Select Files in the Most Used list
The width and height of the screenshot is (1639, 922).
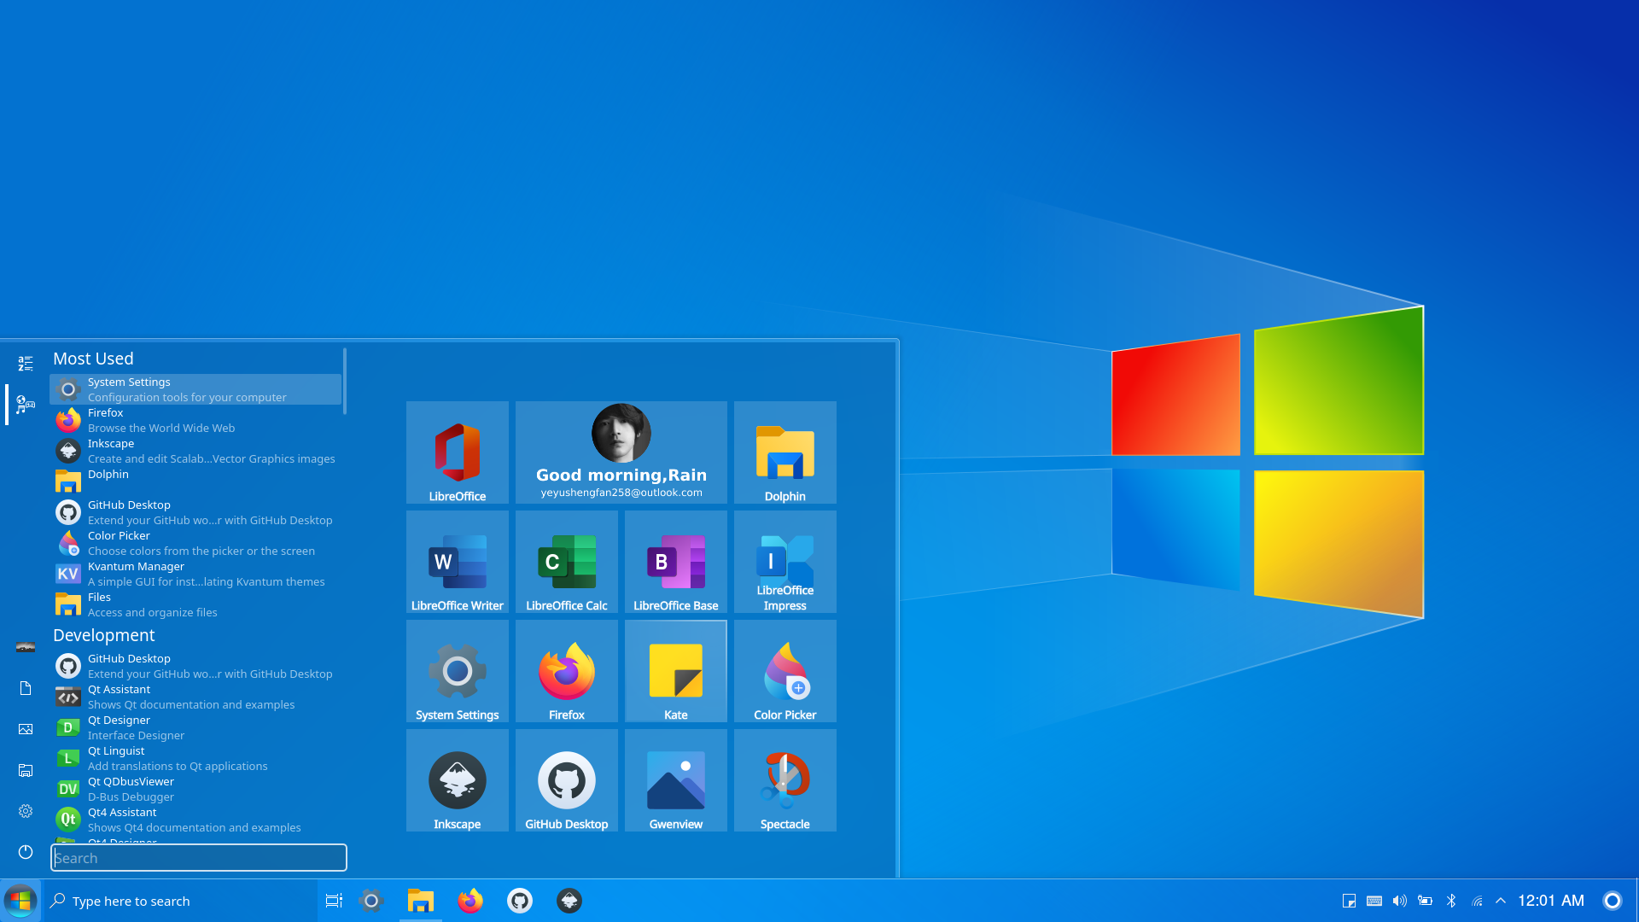[x=195, y=604]
